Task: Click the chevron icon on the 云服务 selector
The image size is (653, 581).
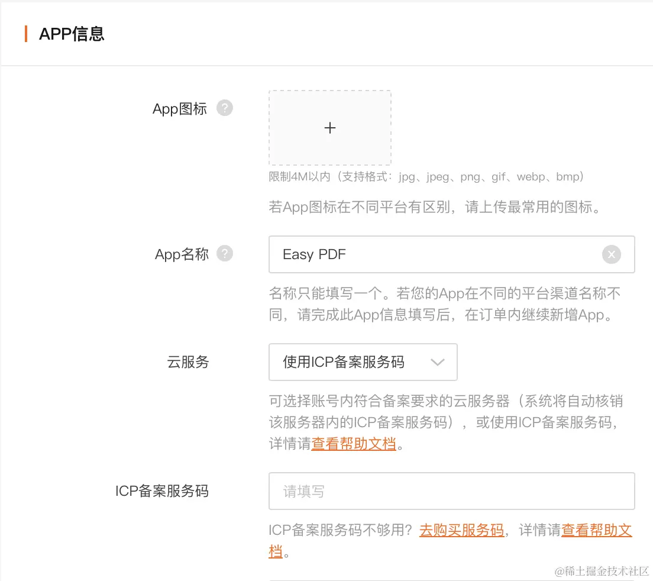Action: (x=438, y=362)
